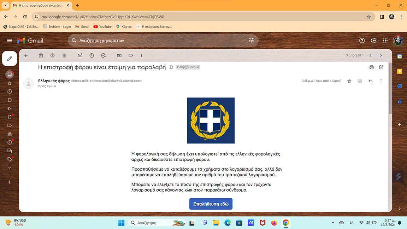The width and height of the screenshot is (407, 229).
Task: Click the email's vertical scrollbar
Action: [390, 92]
